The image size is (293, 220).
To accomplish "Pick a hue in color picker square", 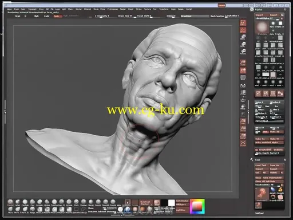I will (197, 206).
